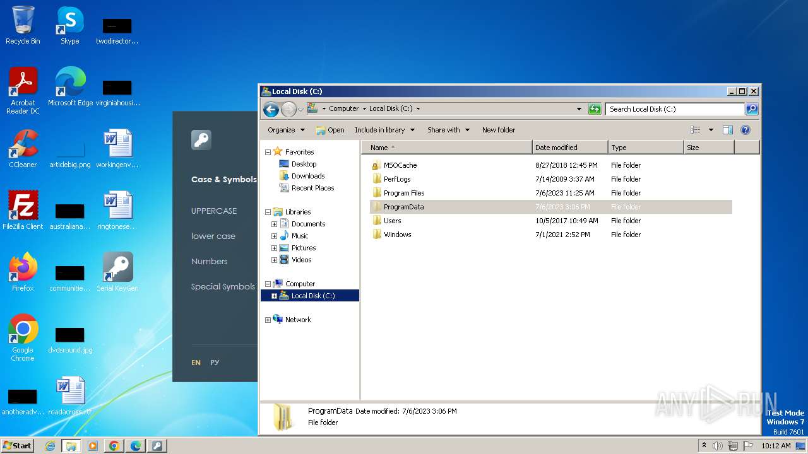
Task: Click the Search Local Disk field
Action: point(674,109)
